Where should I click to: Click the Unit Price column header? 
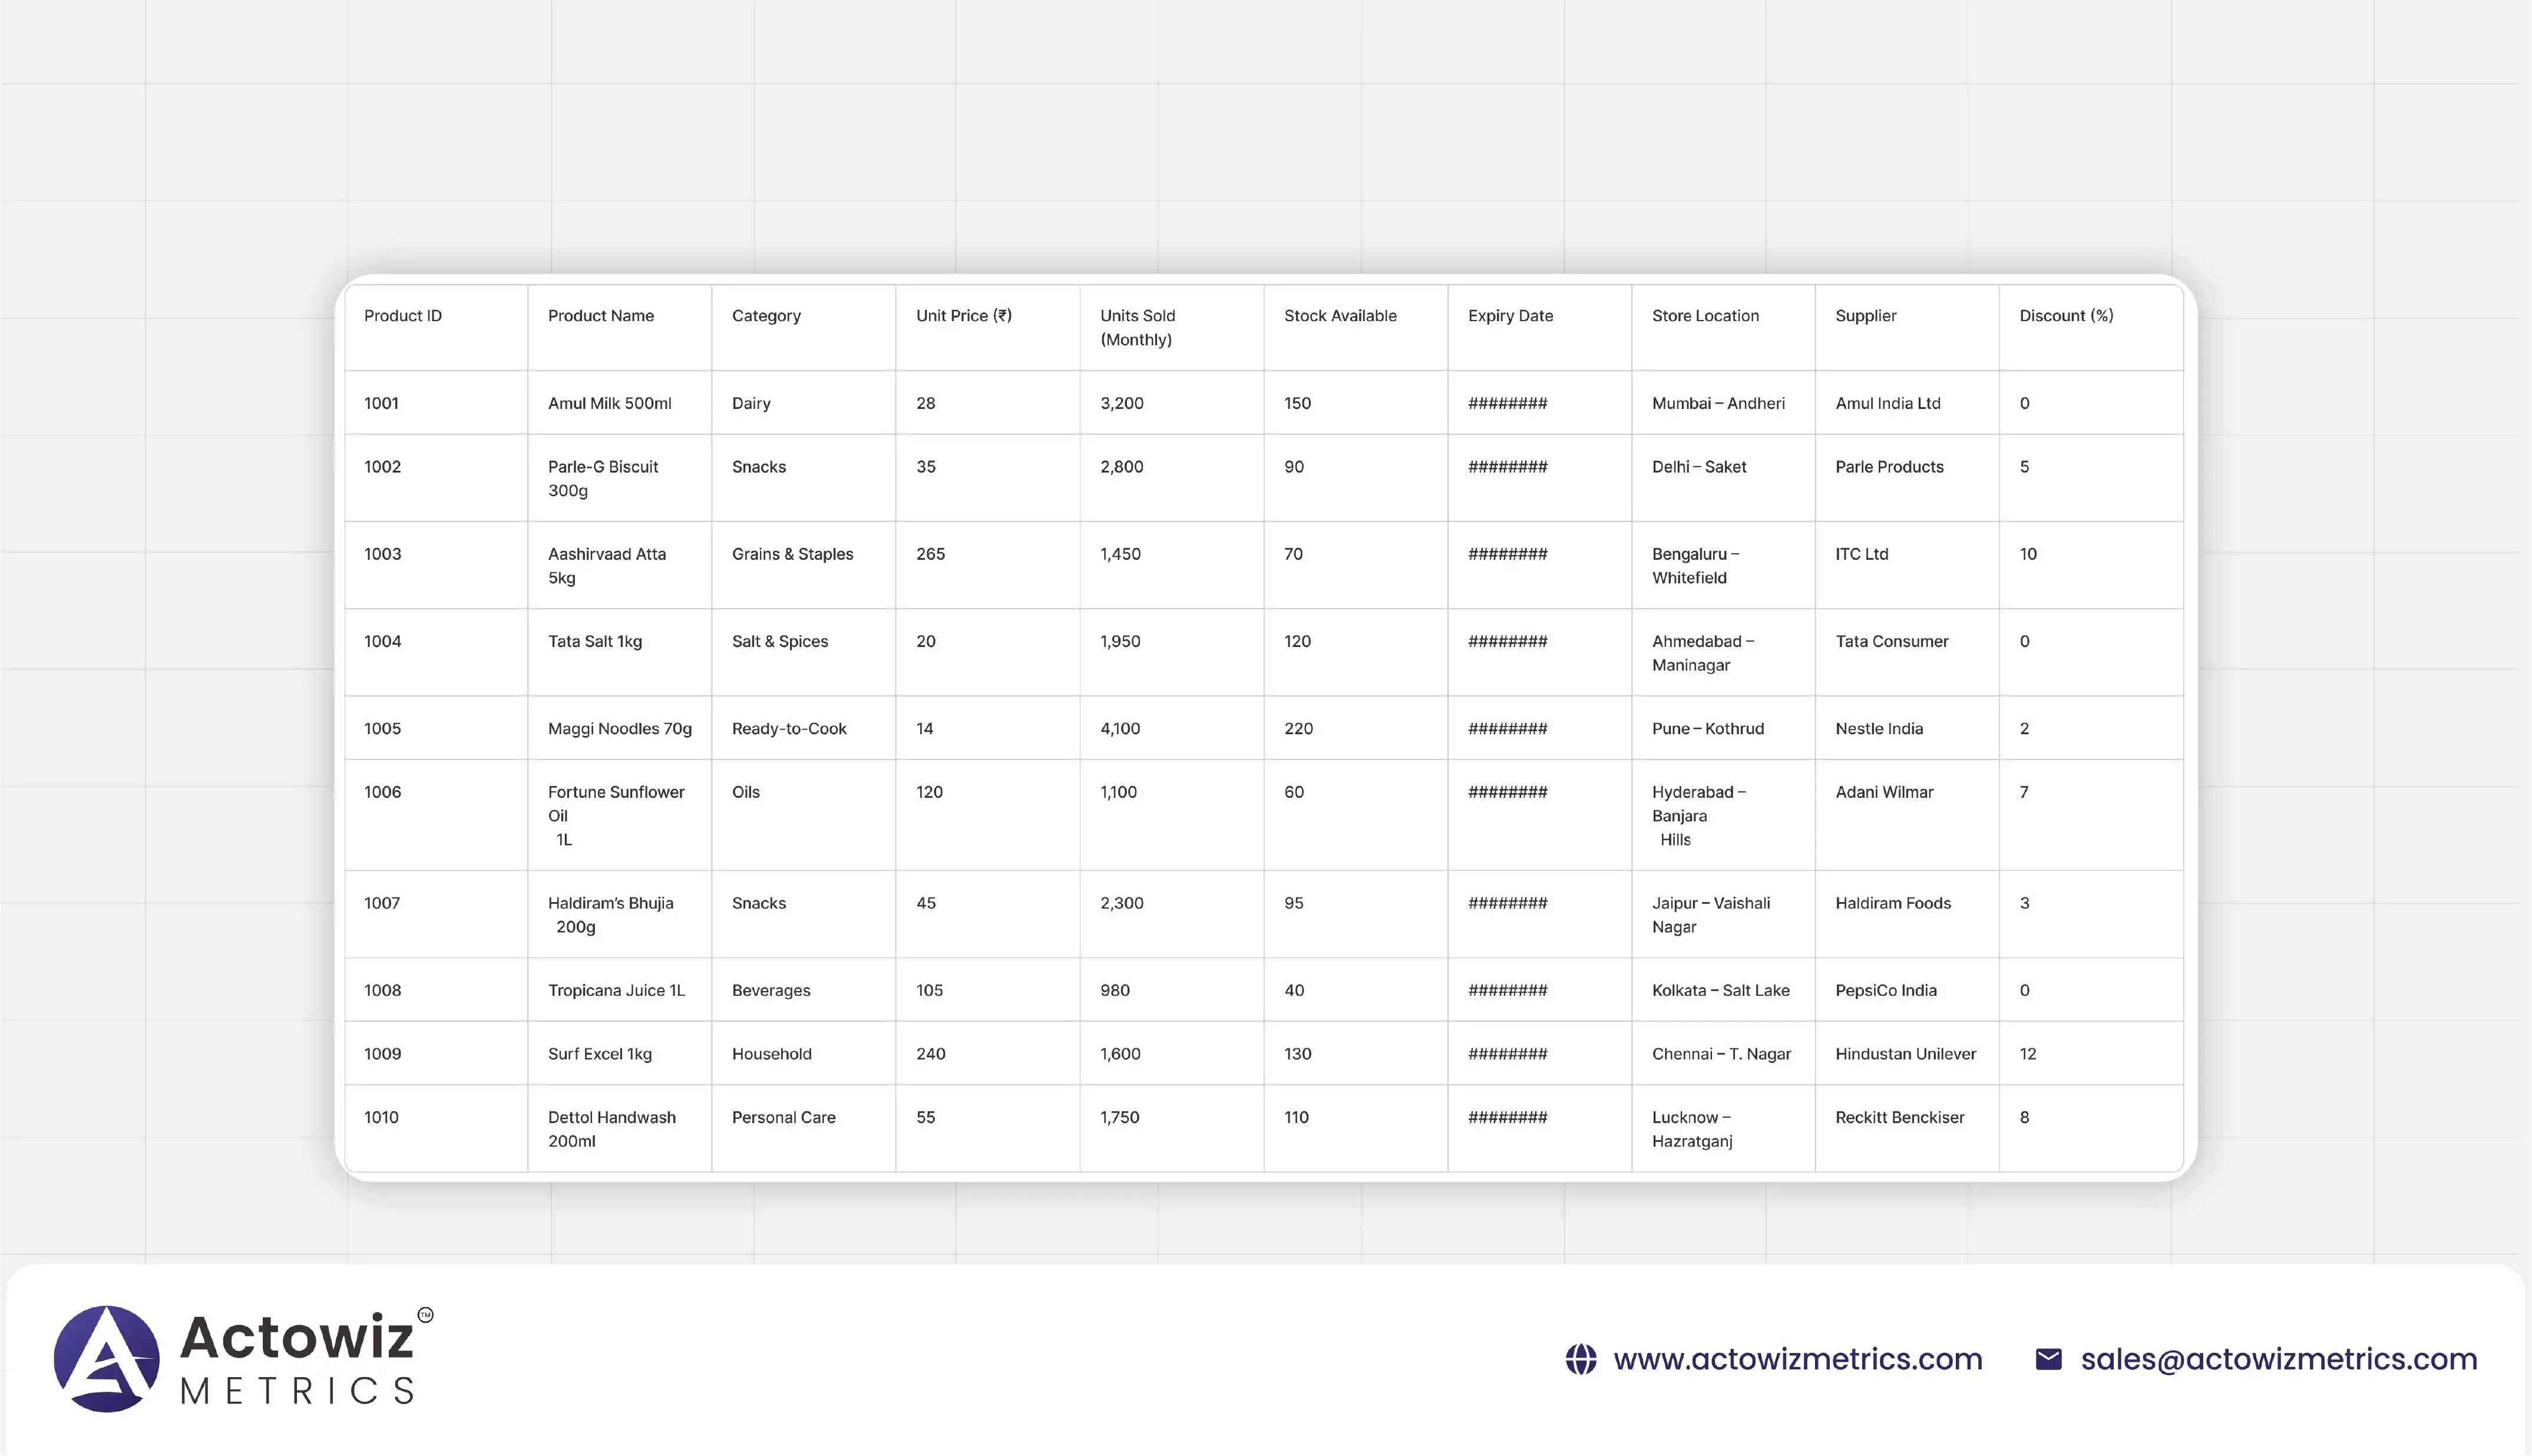click(964, 316)
